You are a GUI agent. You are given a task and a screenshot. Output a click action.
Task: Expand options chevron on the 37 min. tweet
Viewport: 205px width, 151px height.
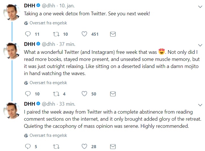click(x=200, y=45)
